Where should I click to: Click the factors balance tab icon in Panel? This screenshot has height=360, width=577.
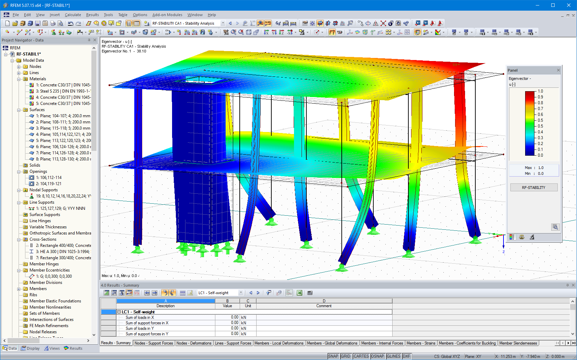(x=522, y=237)
